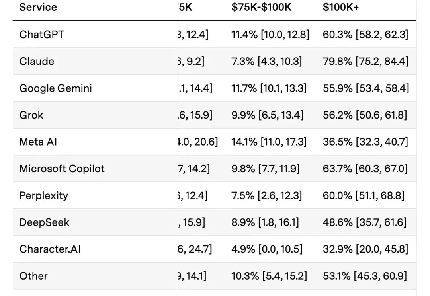Click DeepSeek's 8.9% value cell
Image resolution: width=430 pixels, height=296 pixels.
coord(265,222)
